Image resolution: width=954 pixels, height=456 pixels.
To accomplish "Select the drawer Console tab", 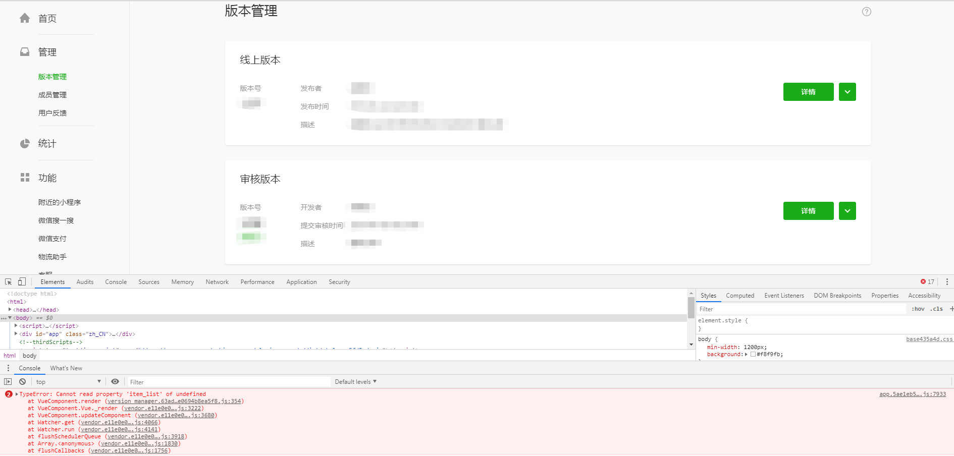I will [30, 368].
